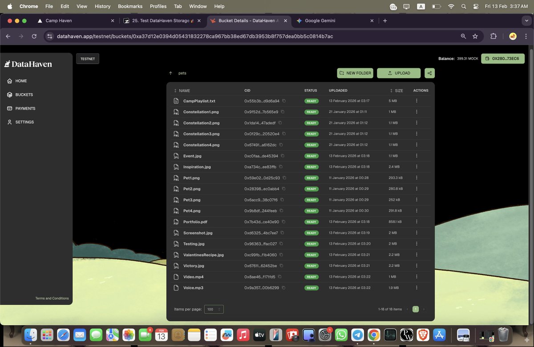Screen dimensions: 534x347
Task: Open the actions menu for Screenshot.jpg
Action: coord(417,233)
